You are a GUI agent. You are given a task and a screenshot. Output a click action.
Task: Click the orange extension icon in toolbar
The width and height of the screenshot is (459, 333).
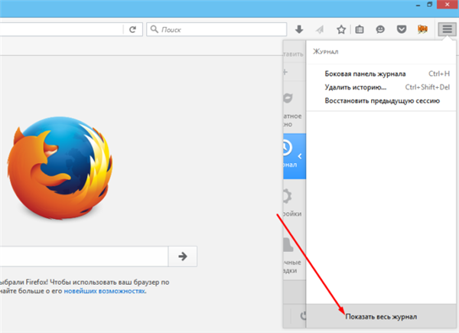[422, 29]
